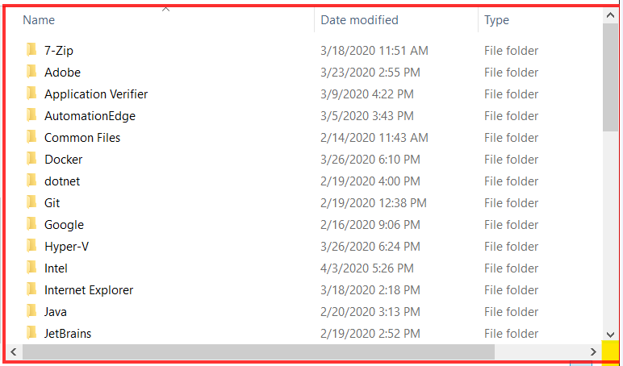Select the Application Verifier folder name
The height and width of the screenshot is (366, 623).
coord(96,94)
